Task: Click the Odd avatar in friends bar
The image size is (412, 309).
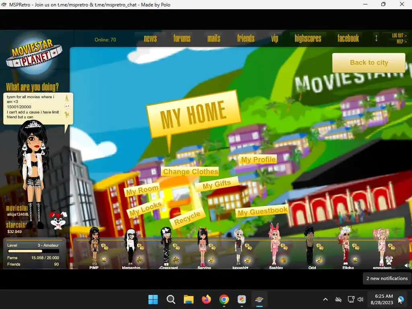Action: pyautogui.click(x=309, y=245)
